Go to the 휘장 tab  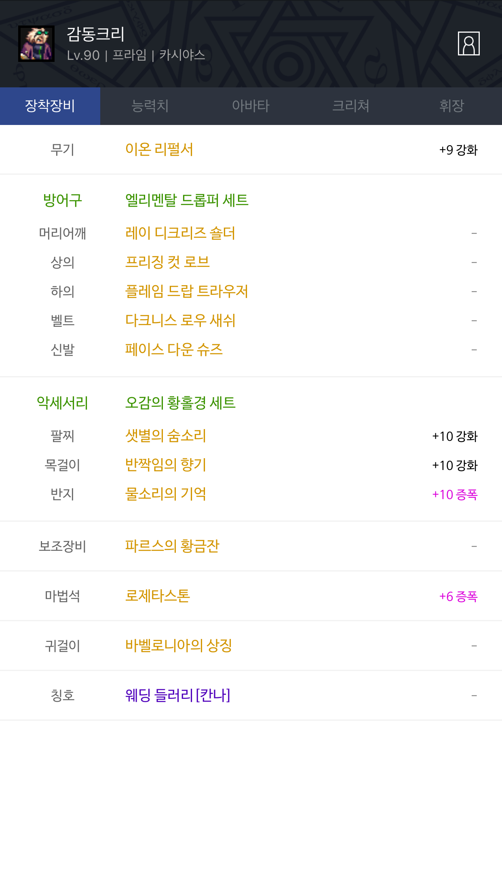point(451,106)
